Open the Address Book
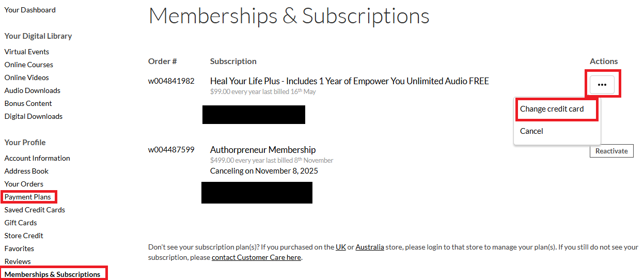Viewport: 644px width, 280px height. pos(26,171)
